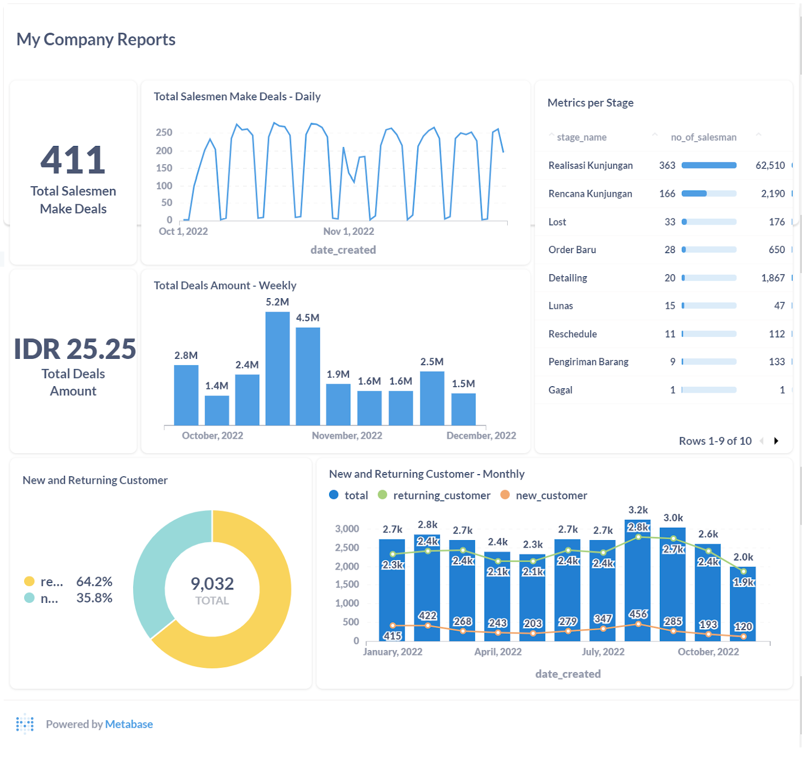
Task: Sort table by no_of_salesman column header
Action: (x=703, y=137)
